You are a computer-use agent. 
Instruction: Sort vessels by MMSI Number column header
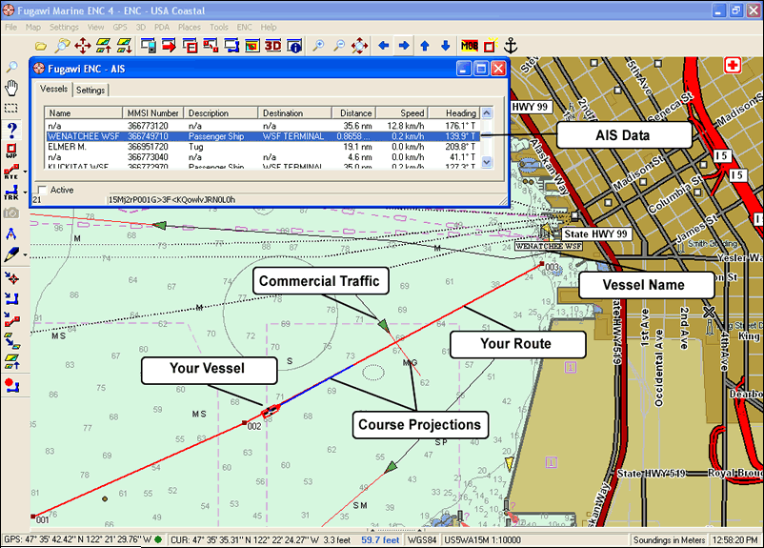click(154, 113)
